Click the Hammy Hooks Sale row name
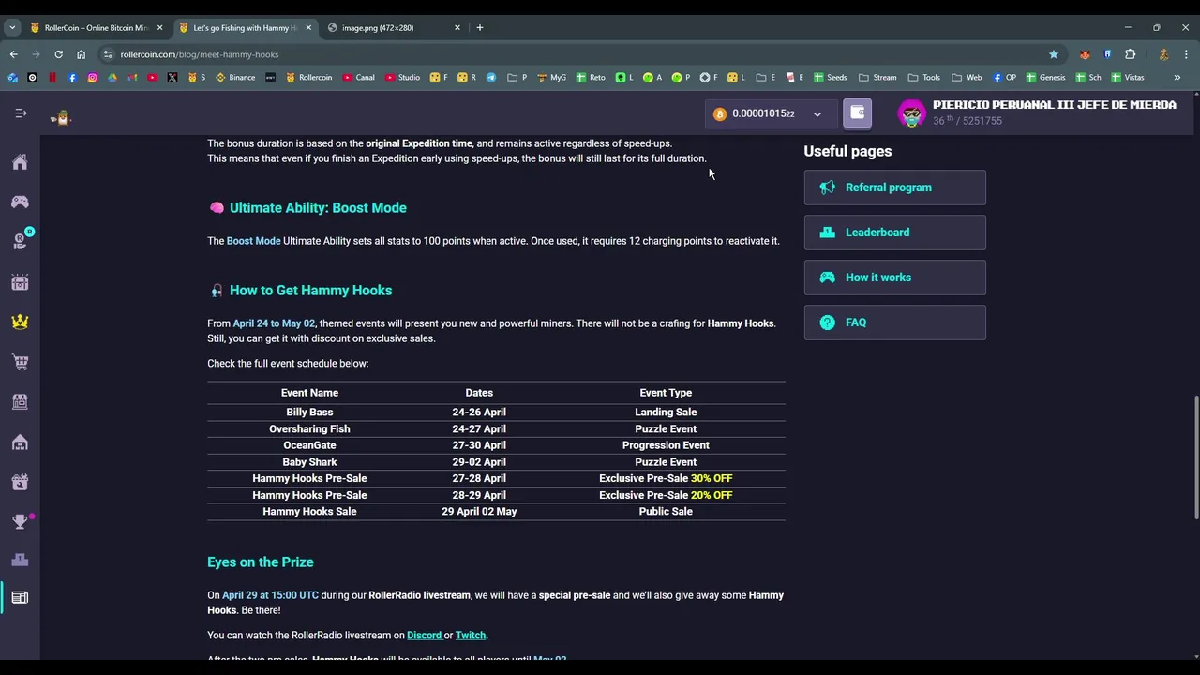This screenshot has height=675, width=1200. coord(309,512)
